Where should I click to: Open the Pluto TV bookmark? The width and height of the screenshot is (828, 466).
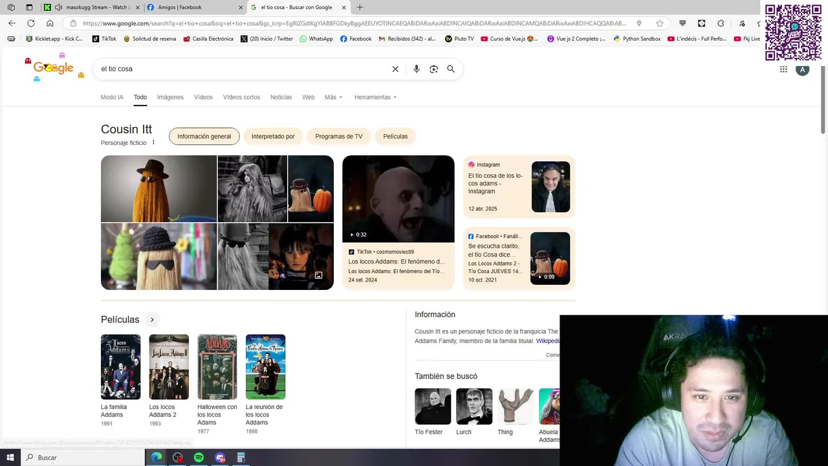pyautogui.click(x=459, y=39)
